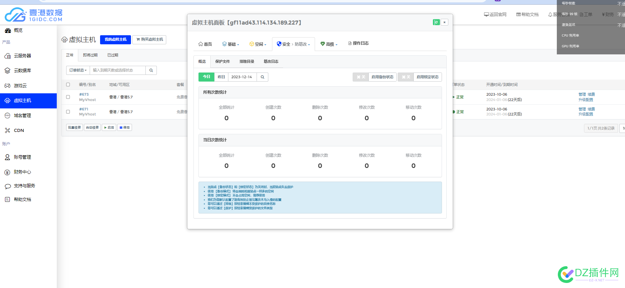Click the 启用备份状态 label button

(383, 77)
